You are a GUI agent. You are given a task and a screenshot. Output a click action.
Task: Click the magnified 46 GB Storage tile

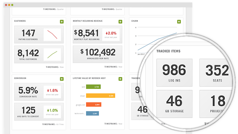175,104
